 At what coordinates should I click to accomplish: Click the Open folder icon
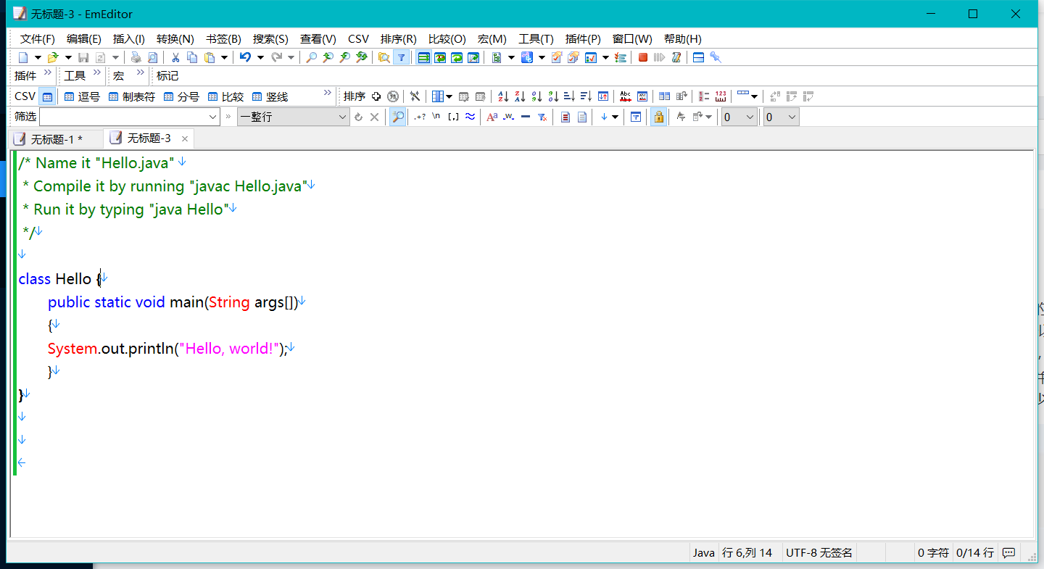pos(53,57)
